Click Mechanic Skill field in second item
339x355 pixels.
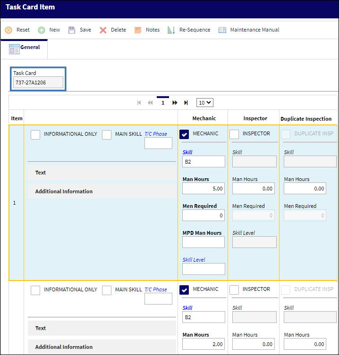(203, 317)
